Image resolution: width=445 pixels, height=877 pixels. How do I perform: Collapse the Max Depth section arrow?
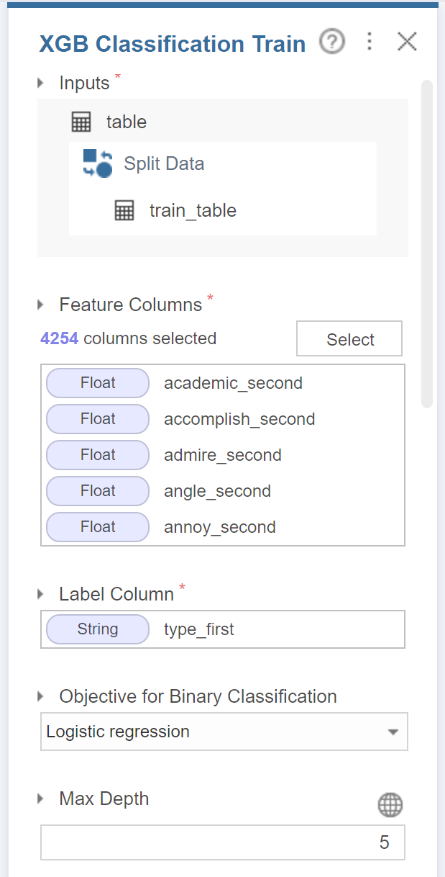pos(41,799)
